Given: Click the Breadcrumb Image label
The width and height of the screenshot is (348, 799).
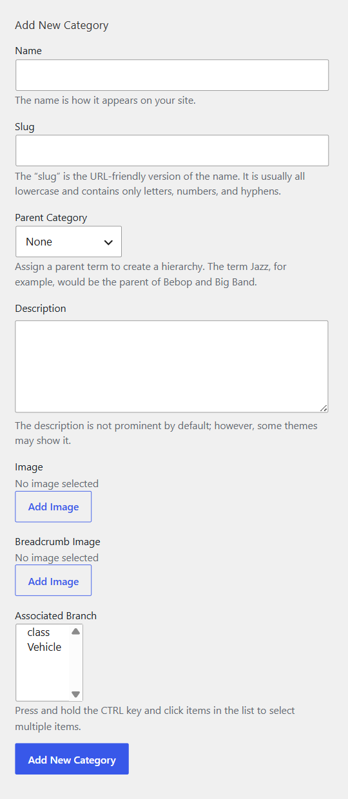Looking at the screenshot, I should pos(58,542).
